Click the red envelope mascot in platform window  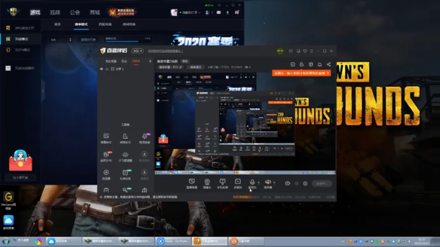pos(21,160)
